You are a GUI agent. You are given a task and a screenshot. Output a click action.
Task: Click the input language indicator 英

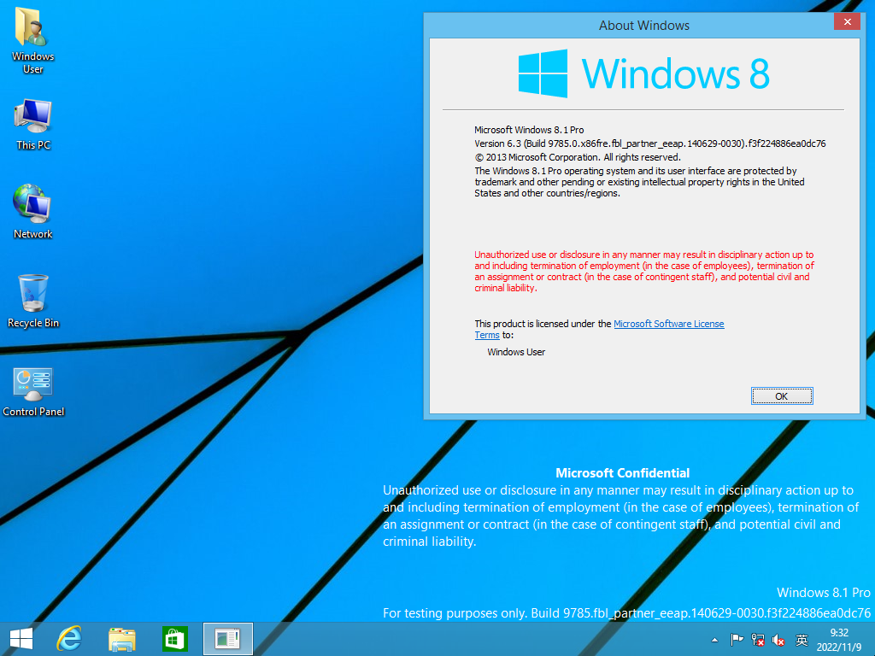coord(802,640)
